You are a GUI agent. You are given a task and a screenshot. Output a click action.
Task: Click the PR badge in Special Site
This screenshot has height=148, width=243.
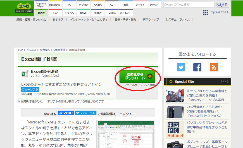[x=225, y=81]
